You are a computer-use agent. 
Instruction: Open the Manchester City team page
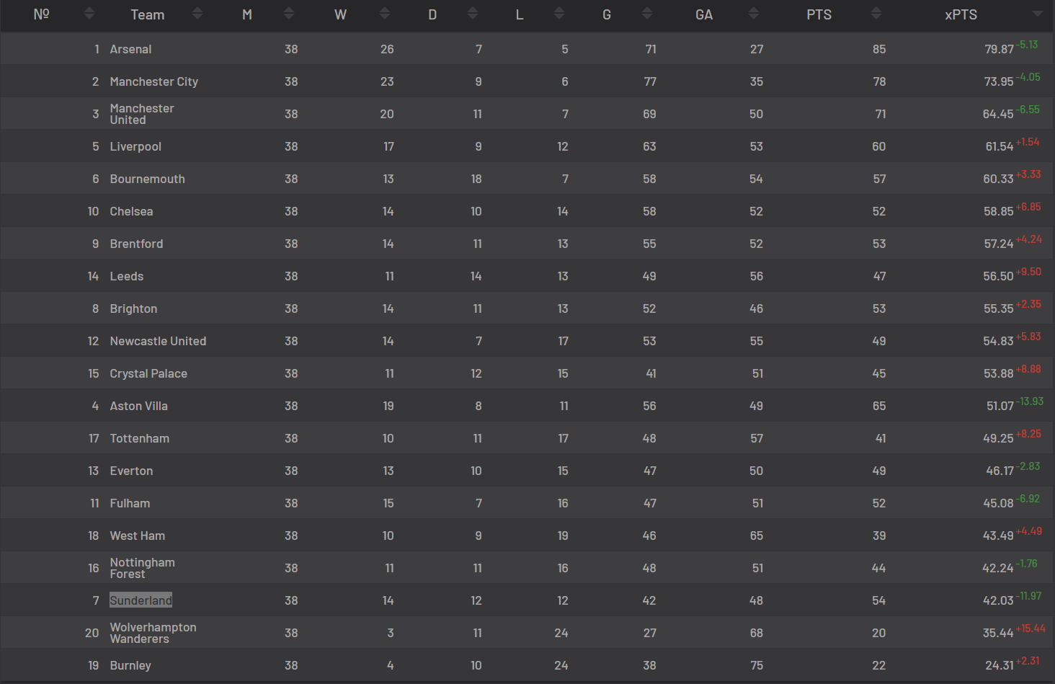tap(153, 81)
